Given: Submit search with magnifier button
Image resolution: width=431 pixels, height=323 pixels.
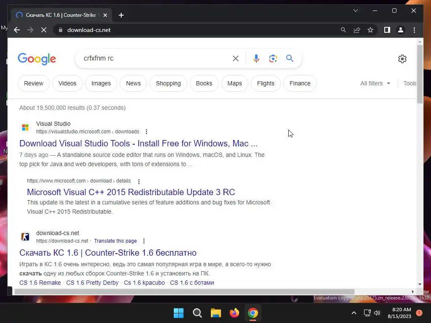Looking at the screenshot, I should click(x=290, y=58).
